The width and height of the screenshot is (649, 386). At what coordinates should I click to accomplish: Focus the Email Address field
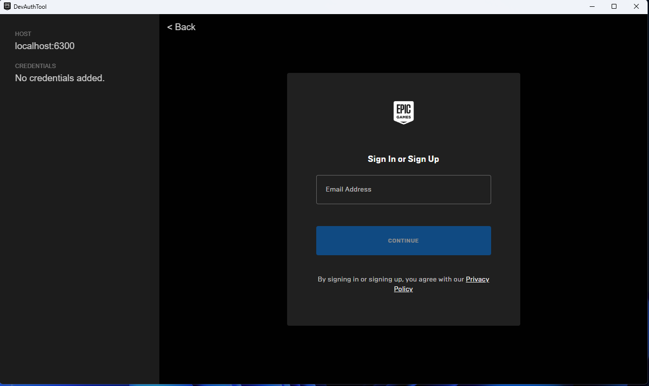point(403,190)
